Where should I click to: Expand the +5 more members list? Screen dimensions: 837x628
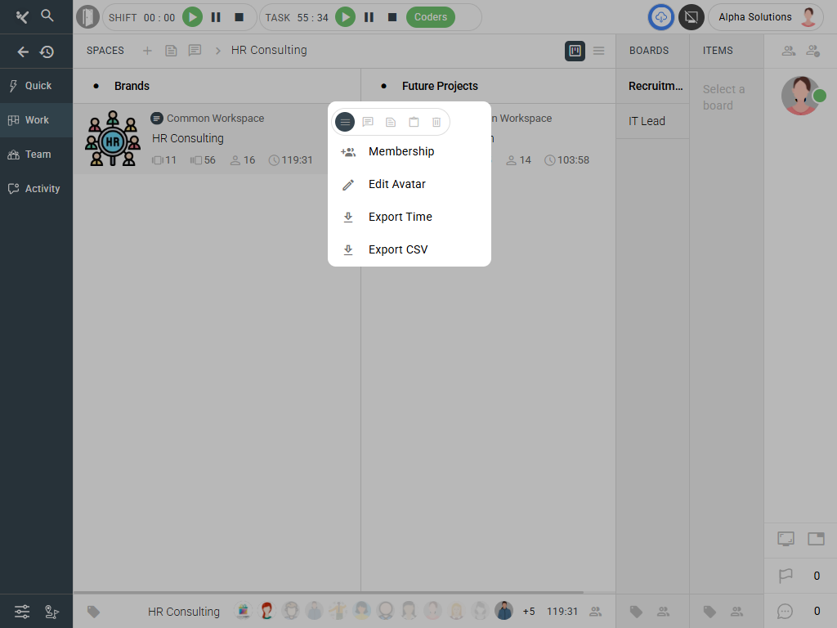coord(529,611)
